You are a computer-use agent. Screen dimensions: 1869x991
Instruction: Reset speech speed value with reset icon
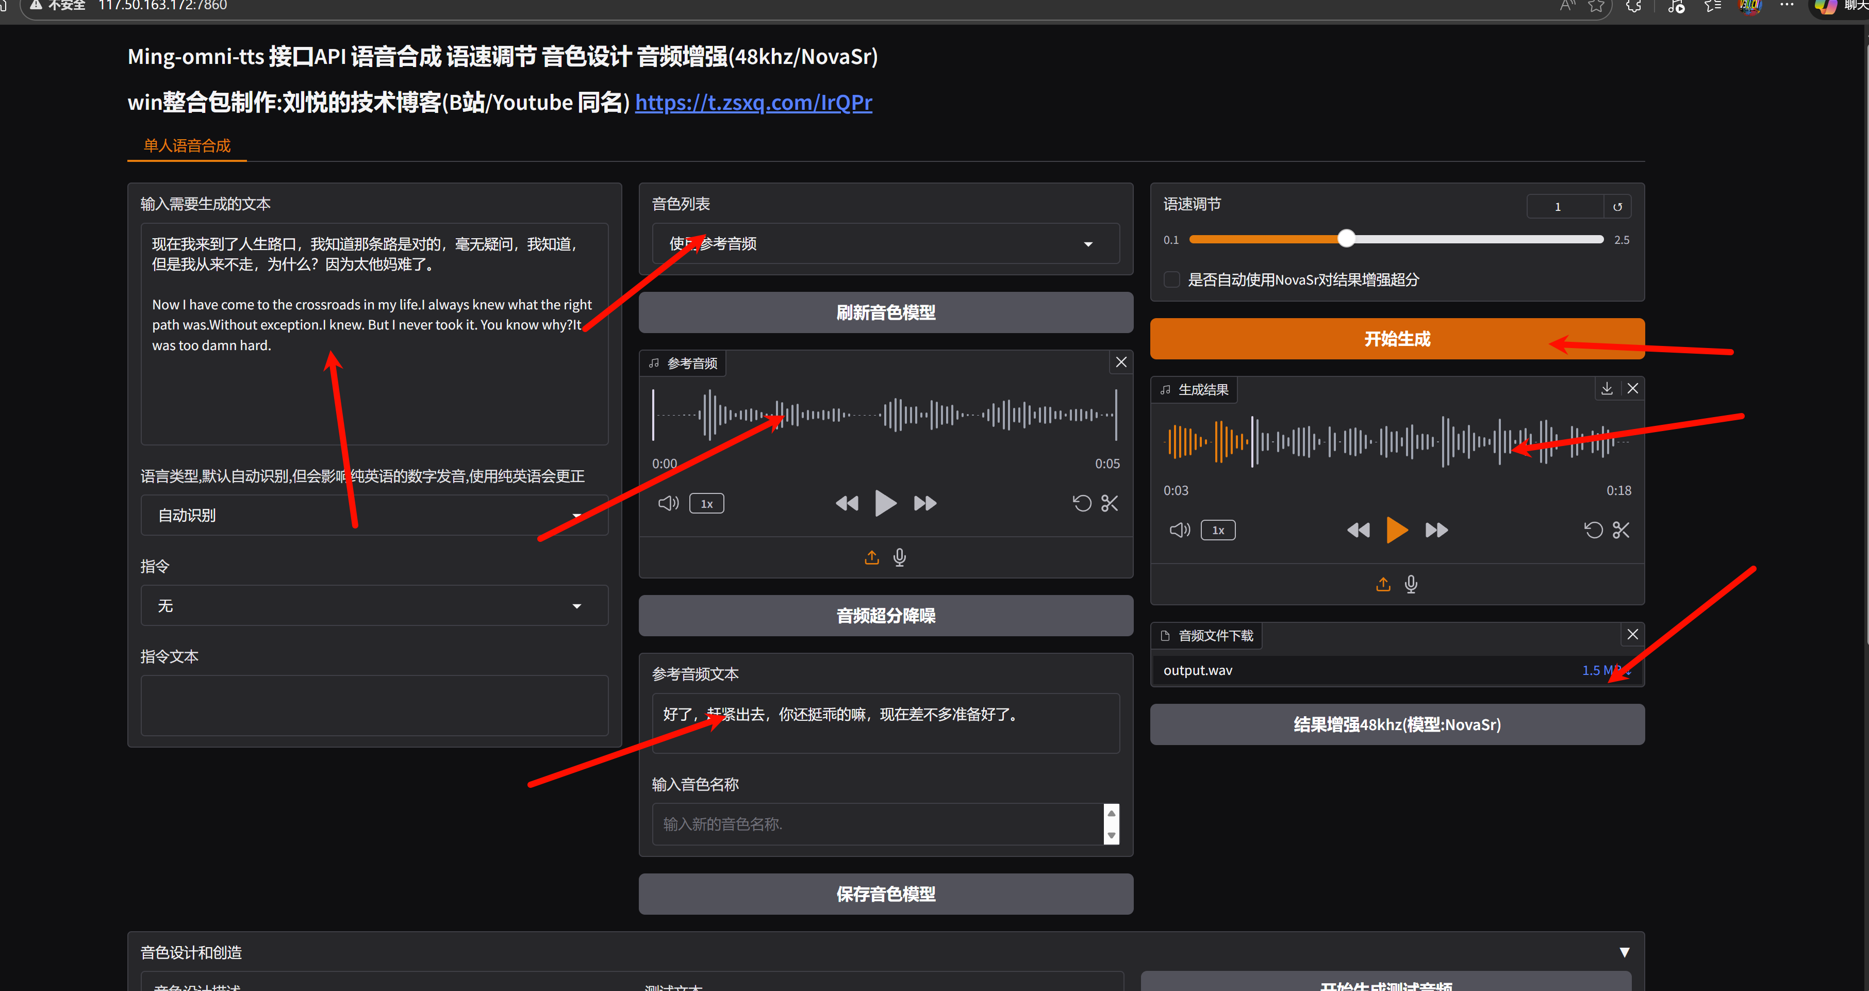point(1617,207)
